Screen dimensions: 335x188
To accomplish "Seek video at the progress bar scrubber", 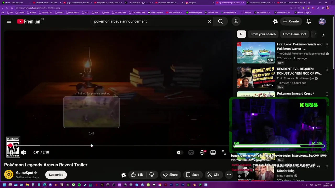I will [x=10, y=145].
